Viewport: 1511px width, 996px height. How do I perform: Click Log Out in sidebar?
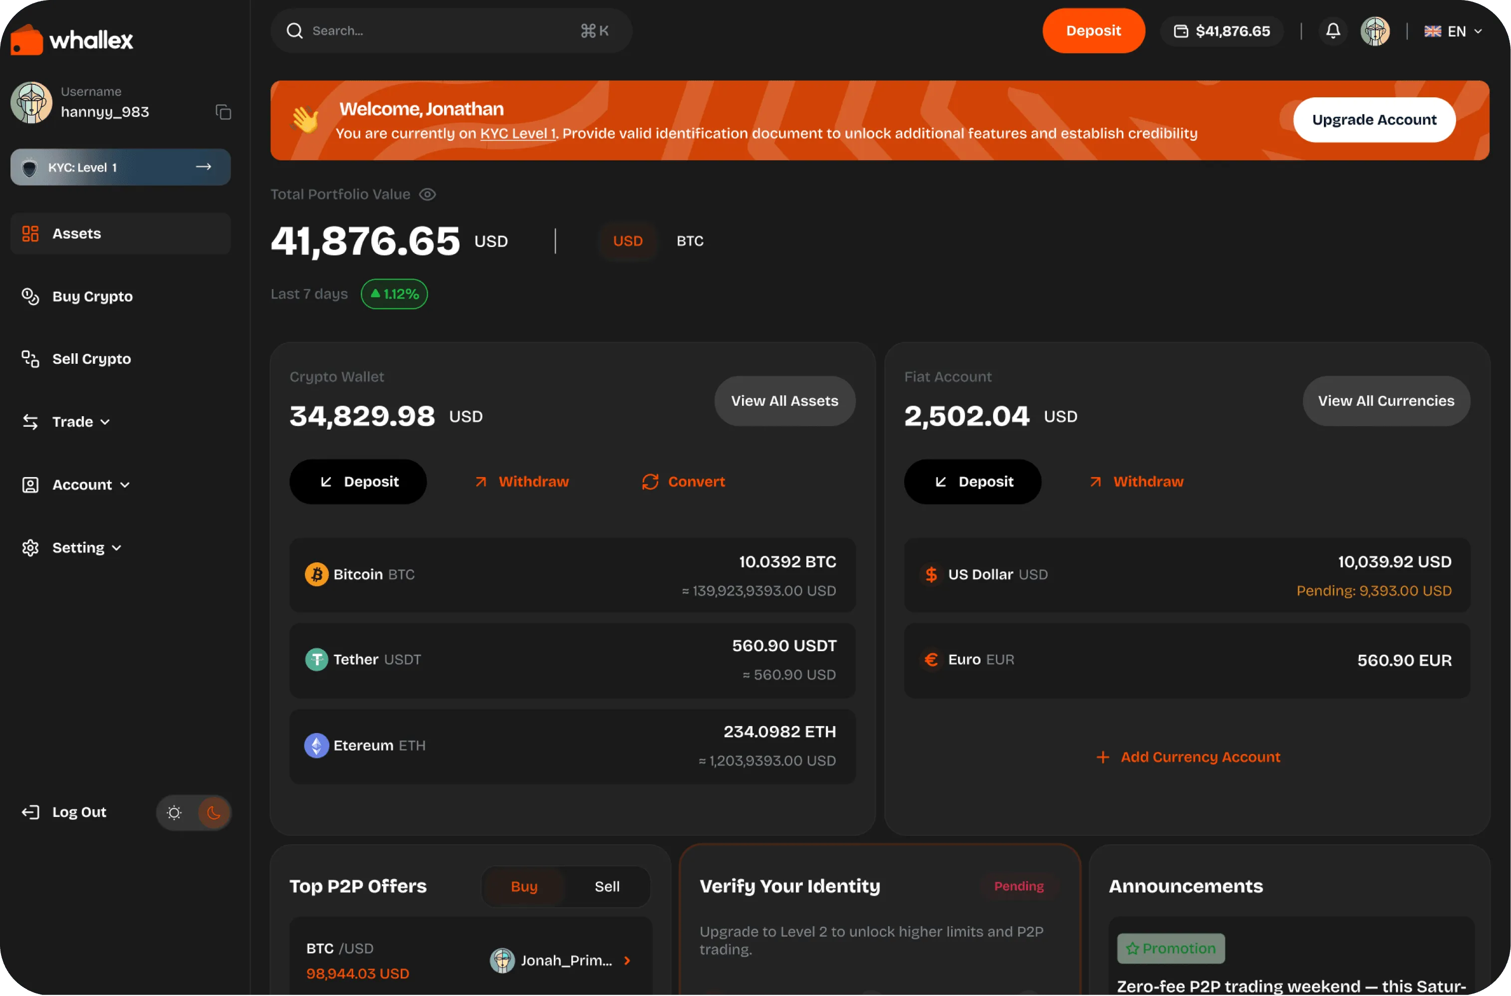click(x=79, y=812)
